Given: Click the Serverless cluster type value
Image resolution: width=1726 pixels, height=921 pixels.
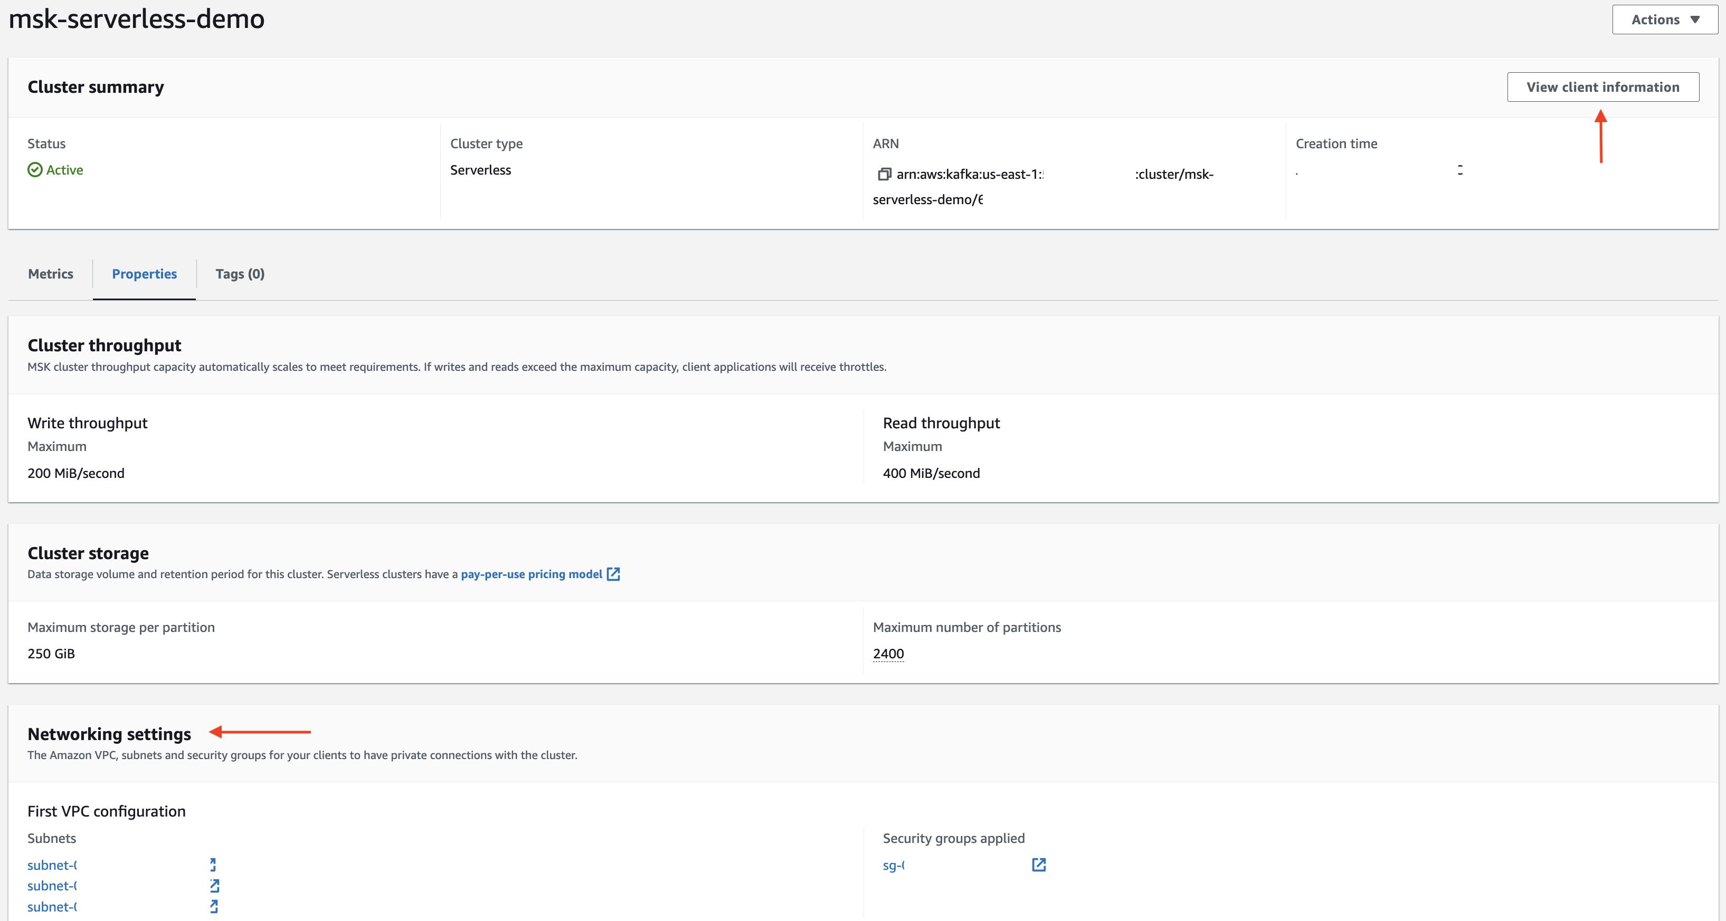Looking at the screenshot, I should [x=480, y=170].
